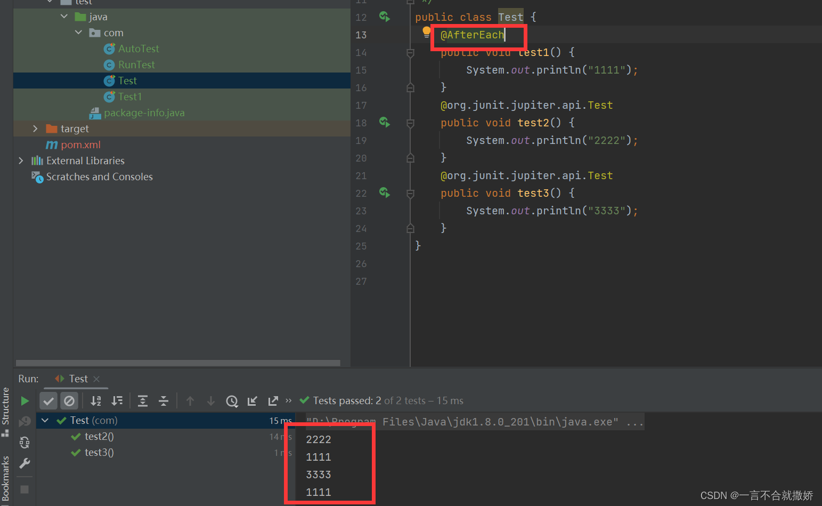This screenshot has width=822, height=506.
Task: Open AutoTest class file
Action: coord(139,49)
